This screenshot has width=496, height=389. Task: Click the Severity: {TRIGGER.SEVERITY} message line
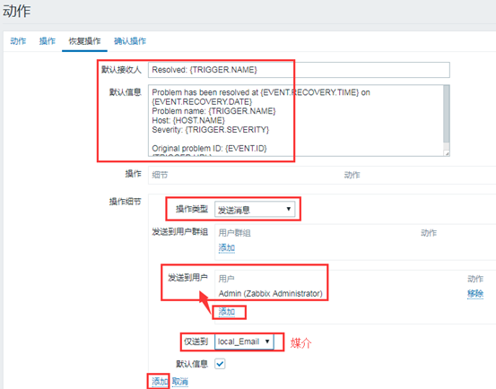[x=211, y=130]
